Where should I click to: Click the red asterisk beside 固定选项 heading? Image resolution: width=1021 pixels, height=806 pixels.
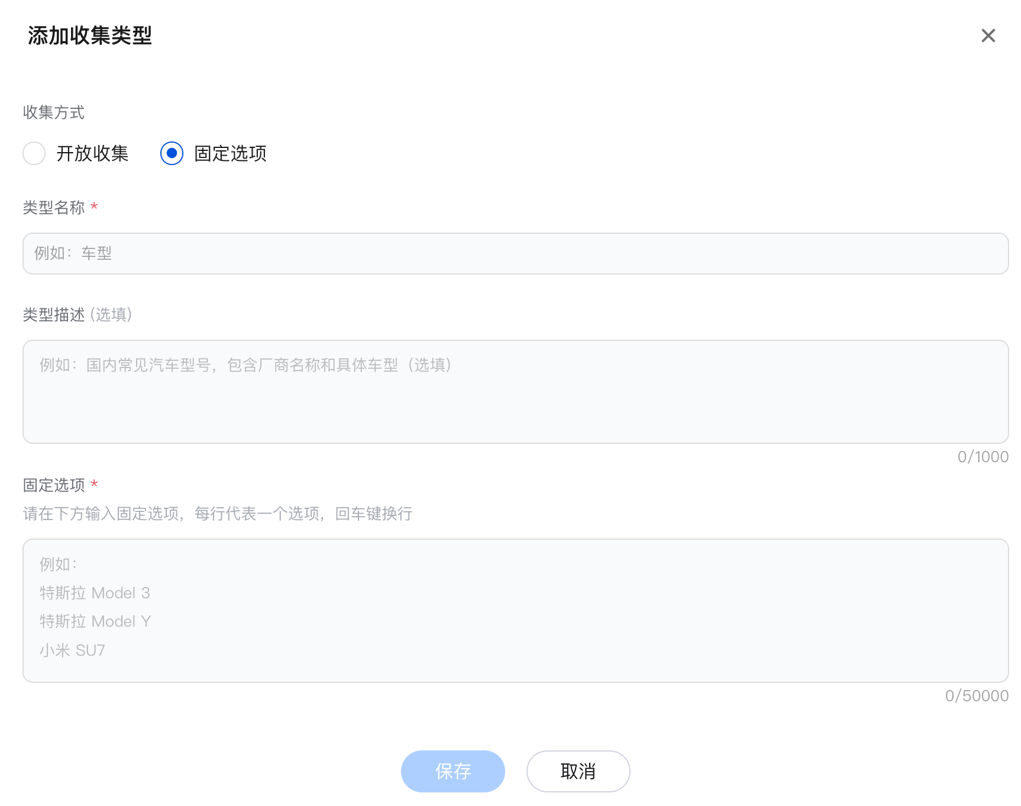coord(94,485)
